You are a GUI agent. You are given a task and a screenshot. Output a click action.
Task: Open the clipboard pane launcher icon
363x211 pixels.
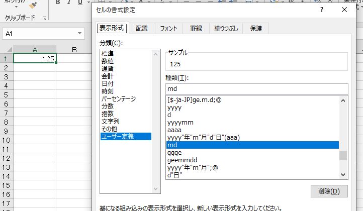click(44, 18)
